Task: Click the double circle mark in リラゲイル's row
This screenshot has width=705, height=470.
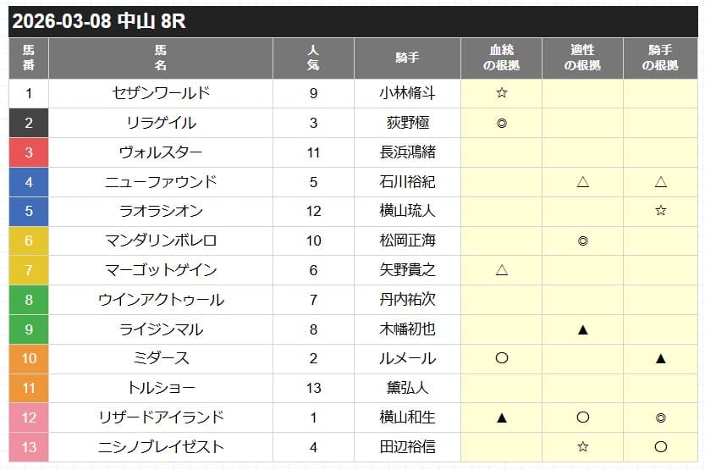Action: pyautogui.click(x=501, y=123)
